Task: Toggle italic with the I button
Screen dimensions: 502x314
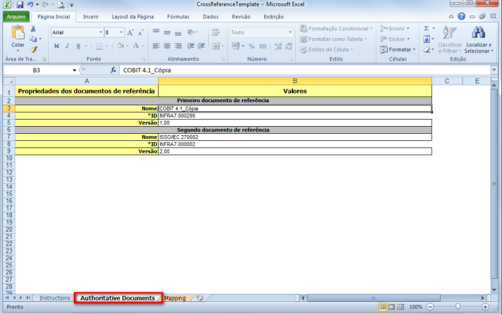Action: pos(67,46)
